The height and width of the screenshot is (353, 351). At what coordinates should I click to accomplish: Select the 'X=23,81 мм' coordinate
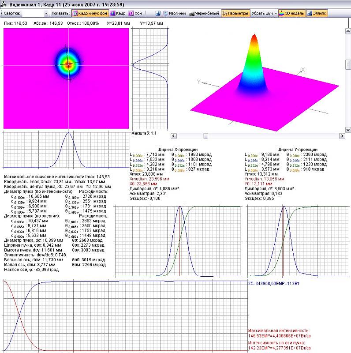pos(118,23)
